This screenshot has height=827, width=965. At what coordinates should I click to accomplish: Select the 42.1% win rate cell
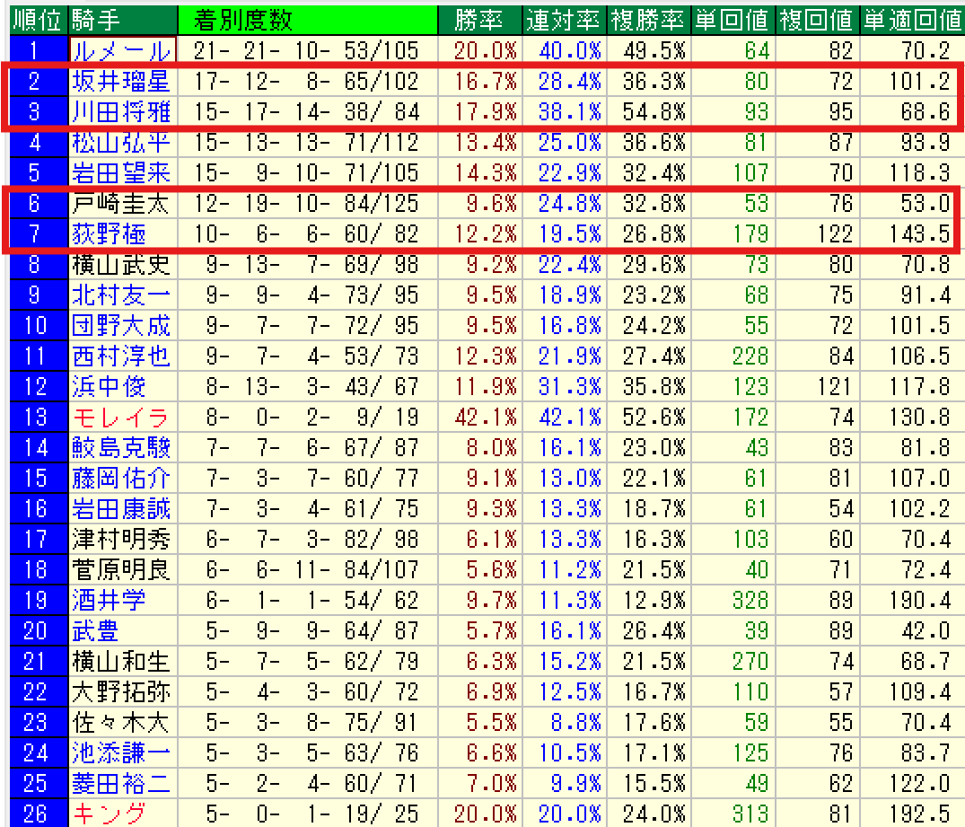coord(486,417)
